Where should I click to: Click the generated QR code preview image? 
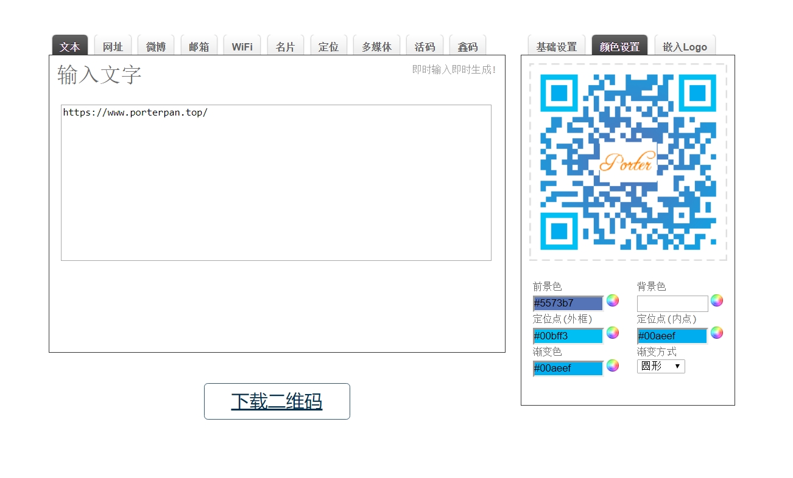click(x=628, y=162)
